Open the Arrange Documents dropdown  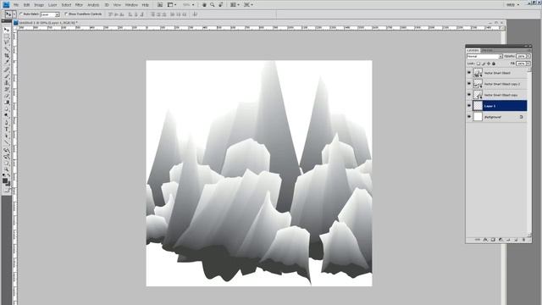coord(235,5)
